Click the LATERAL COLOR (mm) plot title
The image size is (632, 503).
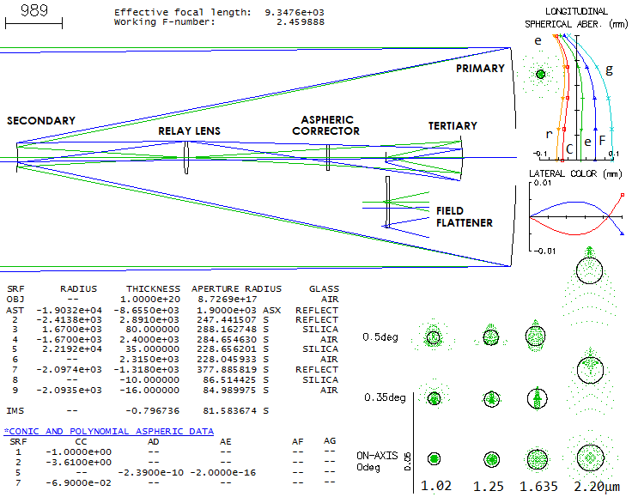point(575,173)
